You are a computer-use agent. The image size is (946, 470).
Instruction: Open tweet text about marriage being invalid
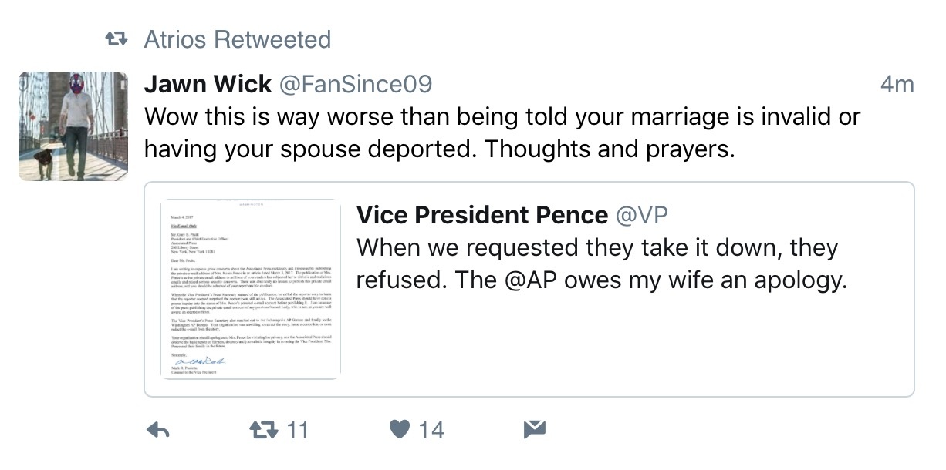point(502,118)
